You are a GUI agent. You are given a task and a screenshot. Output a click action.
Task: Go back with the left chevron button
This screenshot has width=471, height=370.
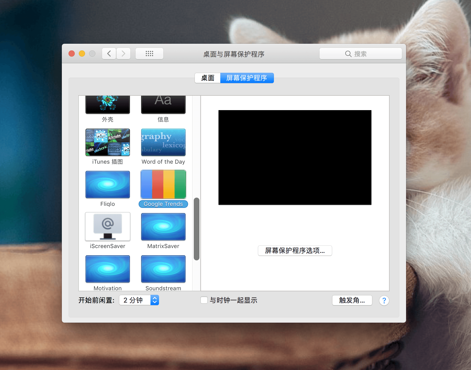pyautogui.click(x=109, y=54)
